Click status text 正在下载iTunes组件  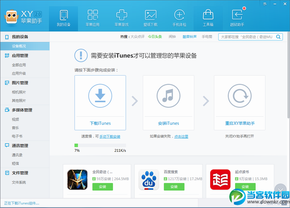point(22,203)
